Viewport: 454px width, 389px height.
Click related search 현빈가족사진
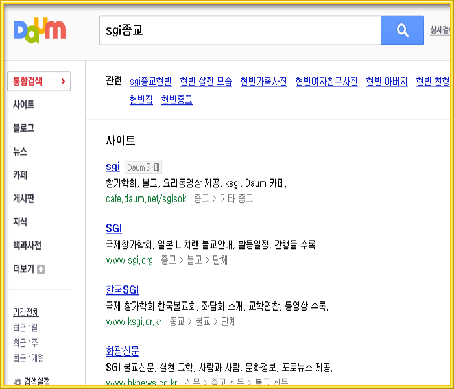click(264, 81)
